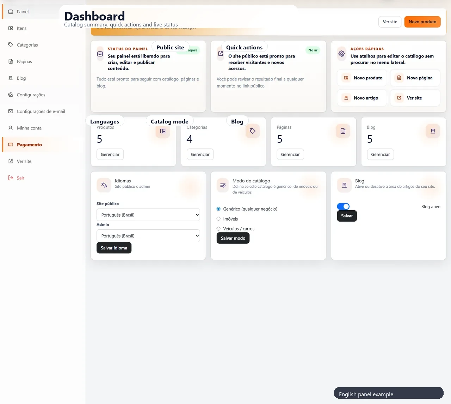The width and height of the screenshot is (451, 404).
Task: Open the Painel sidebar icon
Action: click(11, 12)
